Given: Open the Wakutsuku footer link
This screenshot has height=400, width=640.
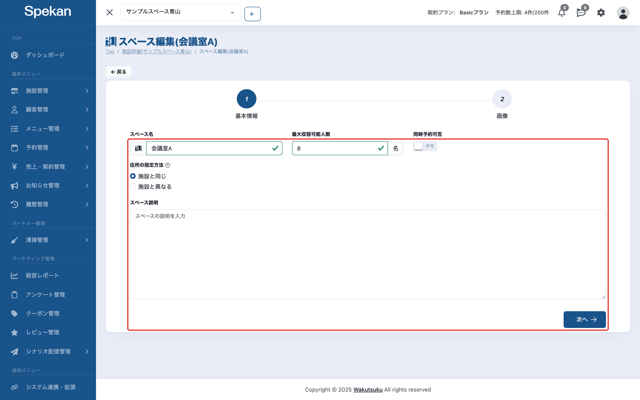Looking at the screenshot, I should (368, 390).
